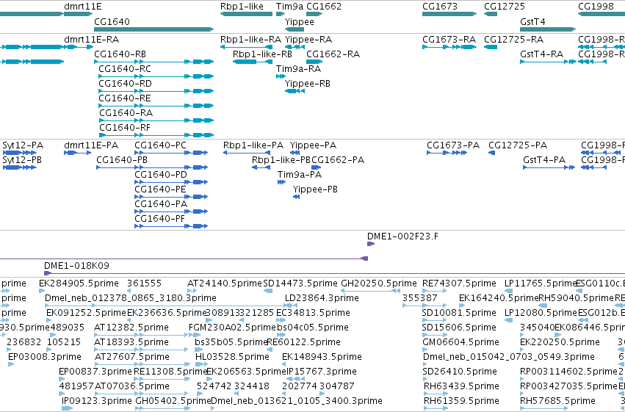This screenshot has height=412, width=625.
Task: Click the CG1640-RD transcript label
Action: pyautogui.click(x=125, y=84)
